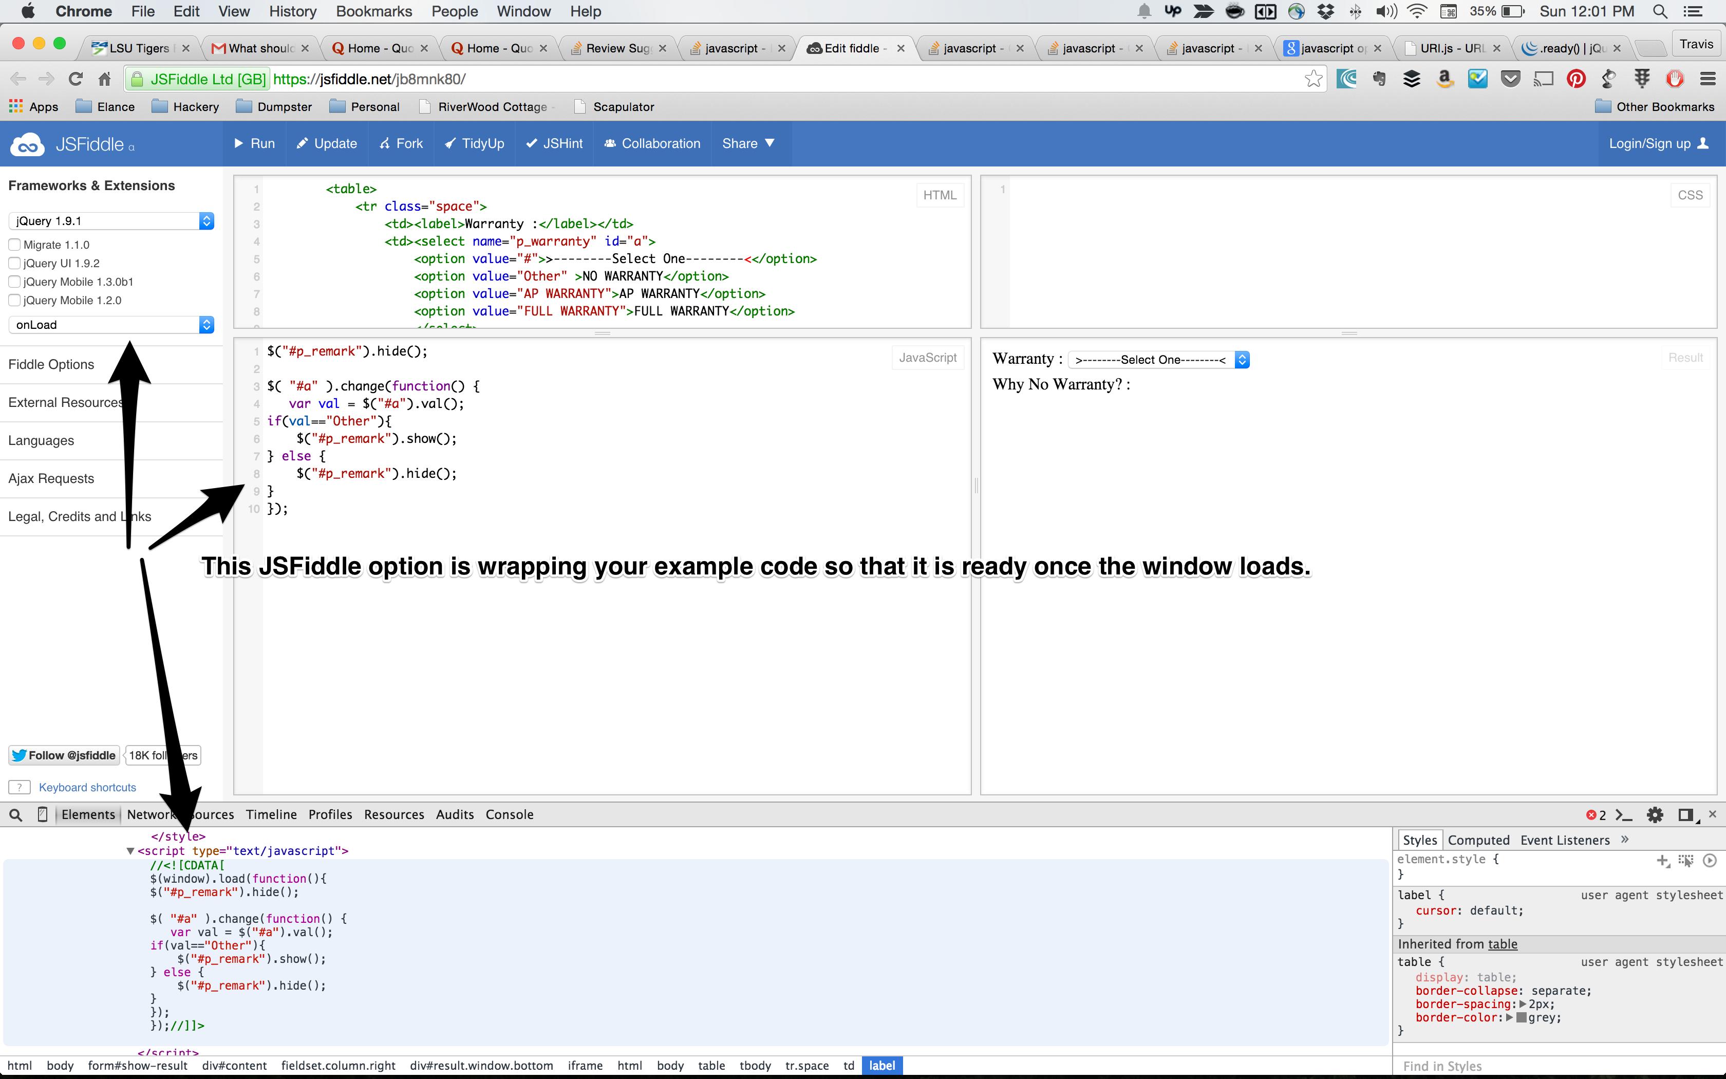Enable the Migrate 1.1.0 checkbox
Viewport: 1726px width, 1079px height.
click(14, 245)
